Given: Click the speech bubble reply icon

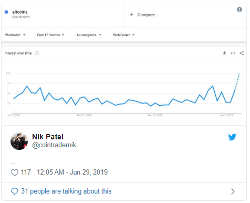Looking at the screenshot, I should (15, 191).
